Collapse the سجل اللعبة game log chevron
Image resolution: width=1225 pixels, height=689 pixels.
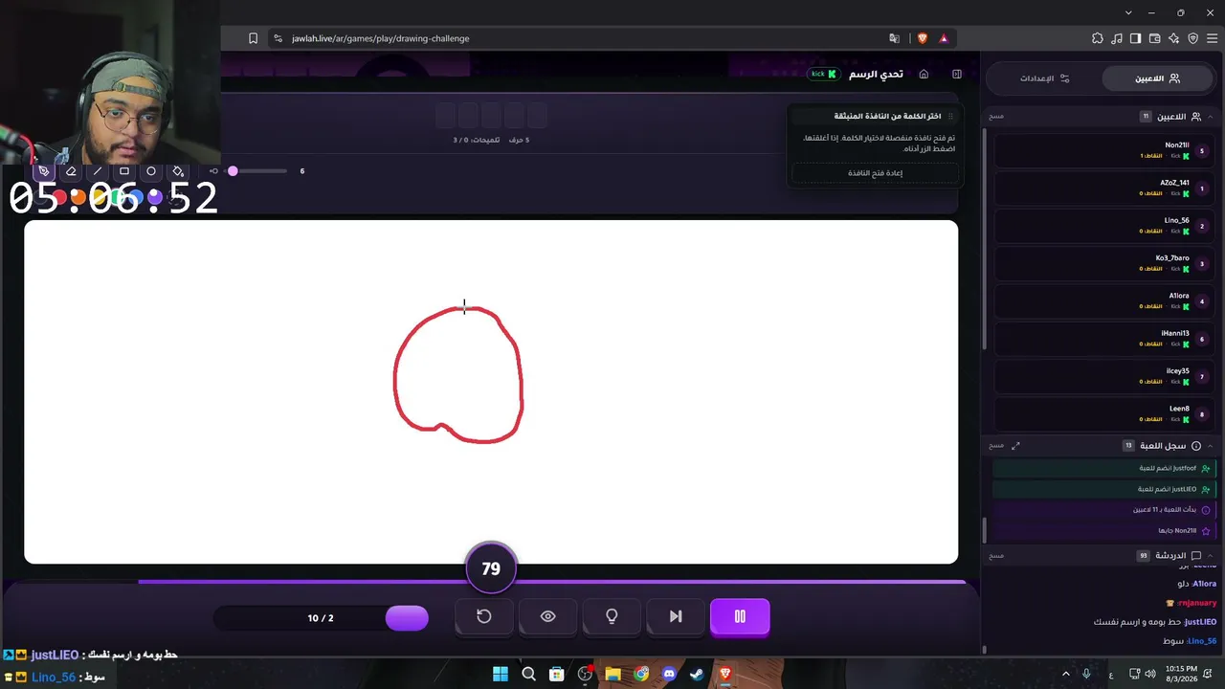coord(1211,446)
